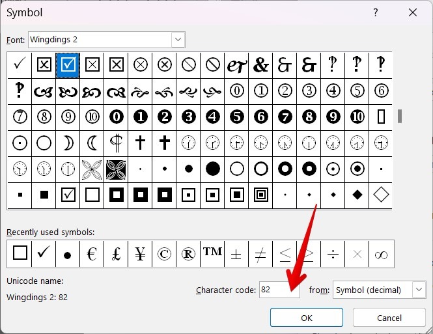Select the yen sign recent symbol
433x334 pixels.
click(140, 254)
